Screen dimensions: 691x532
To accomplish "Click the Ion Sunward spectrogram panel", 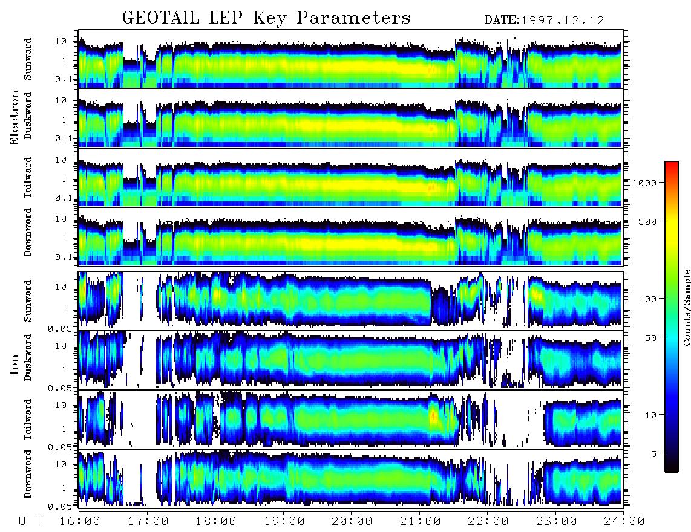I will [351, 301].
